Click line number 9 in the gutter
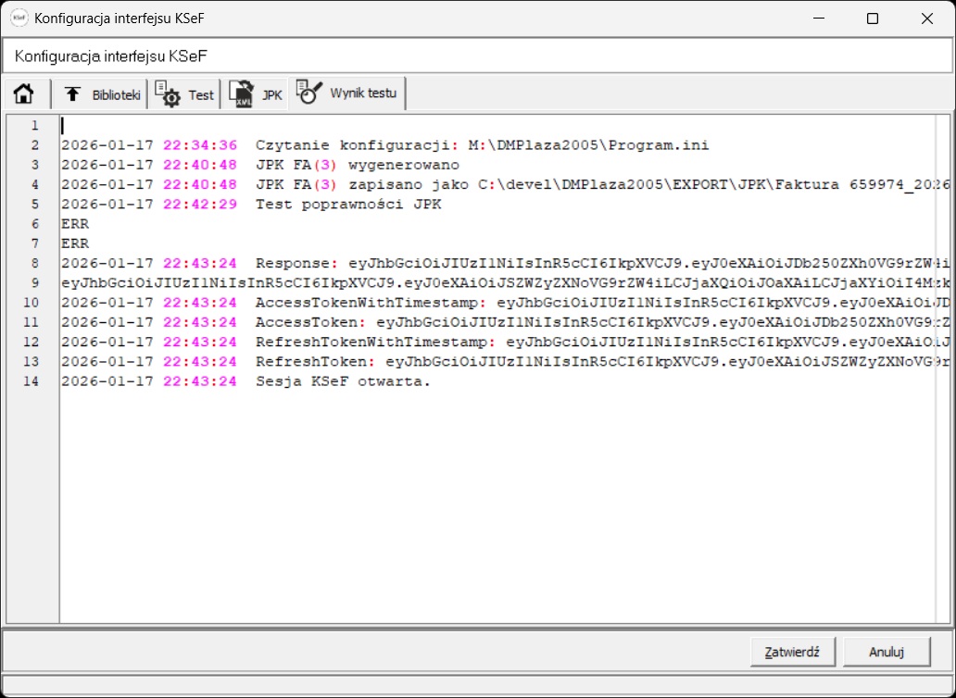956x698 pixels. click(x=35, y=283)
